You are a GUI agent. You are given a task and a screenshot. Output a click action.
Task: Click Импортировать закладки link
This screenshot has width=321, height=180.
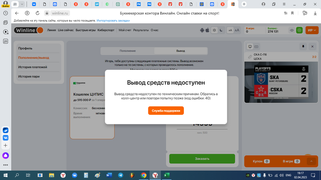(113, 21)
